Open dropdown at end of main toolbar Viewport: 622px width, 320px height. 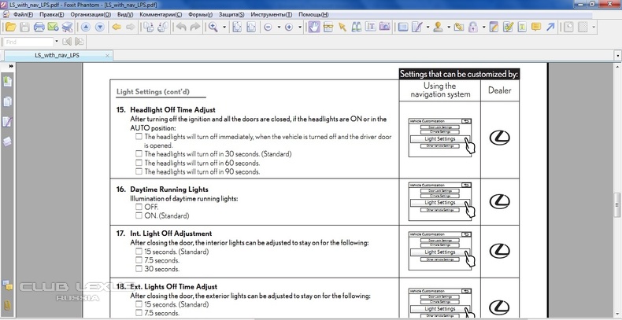coord(594,28)
